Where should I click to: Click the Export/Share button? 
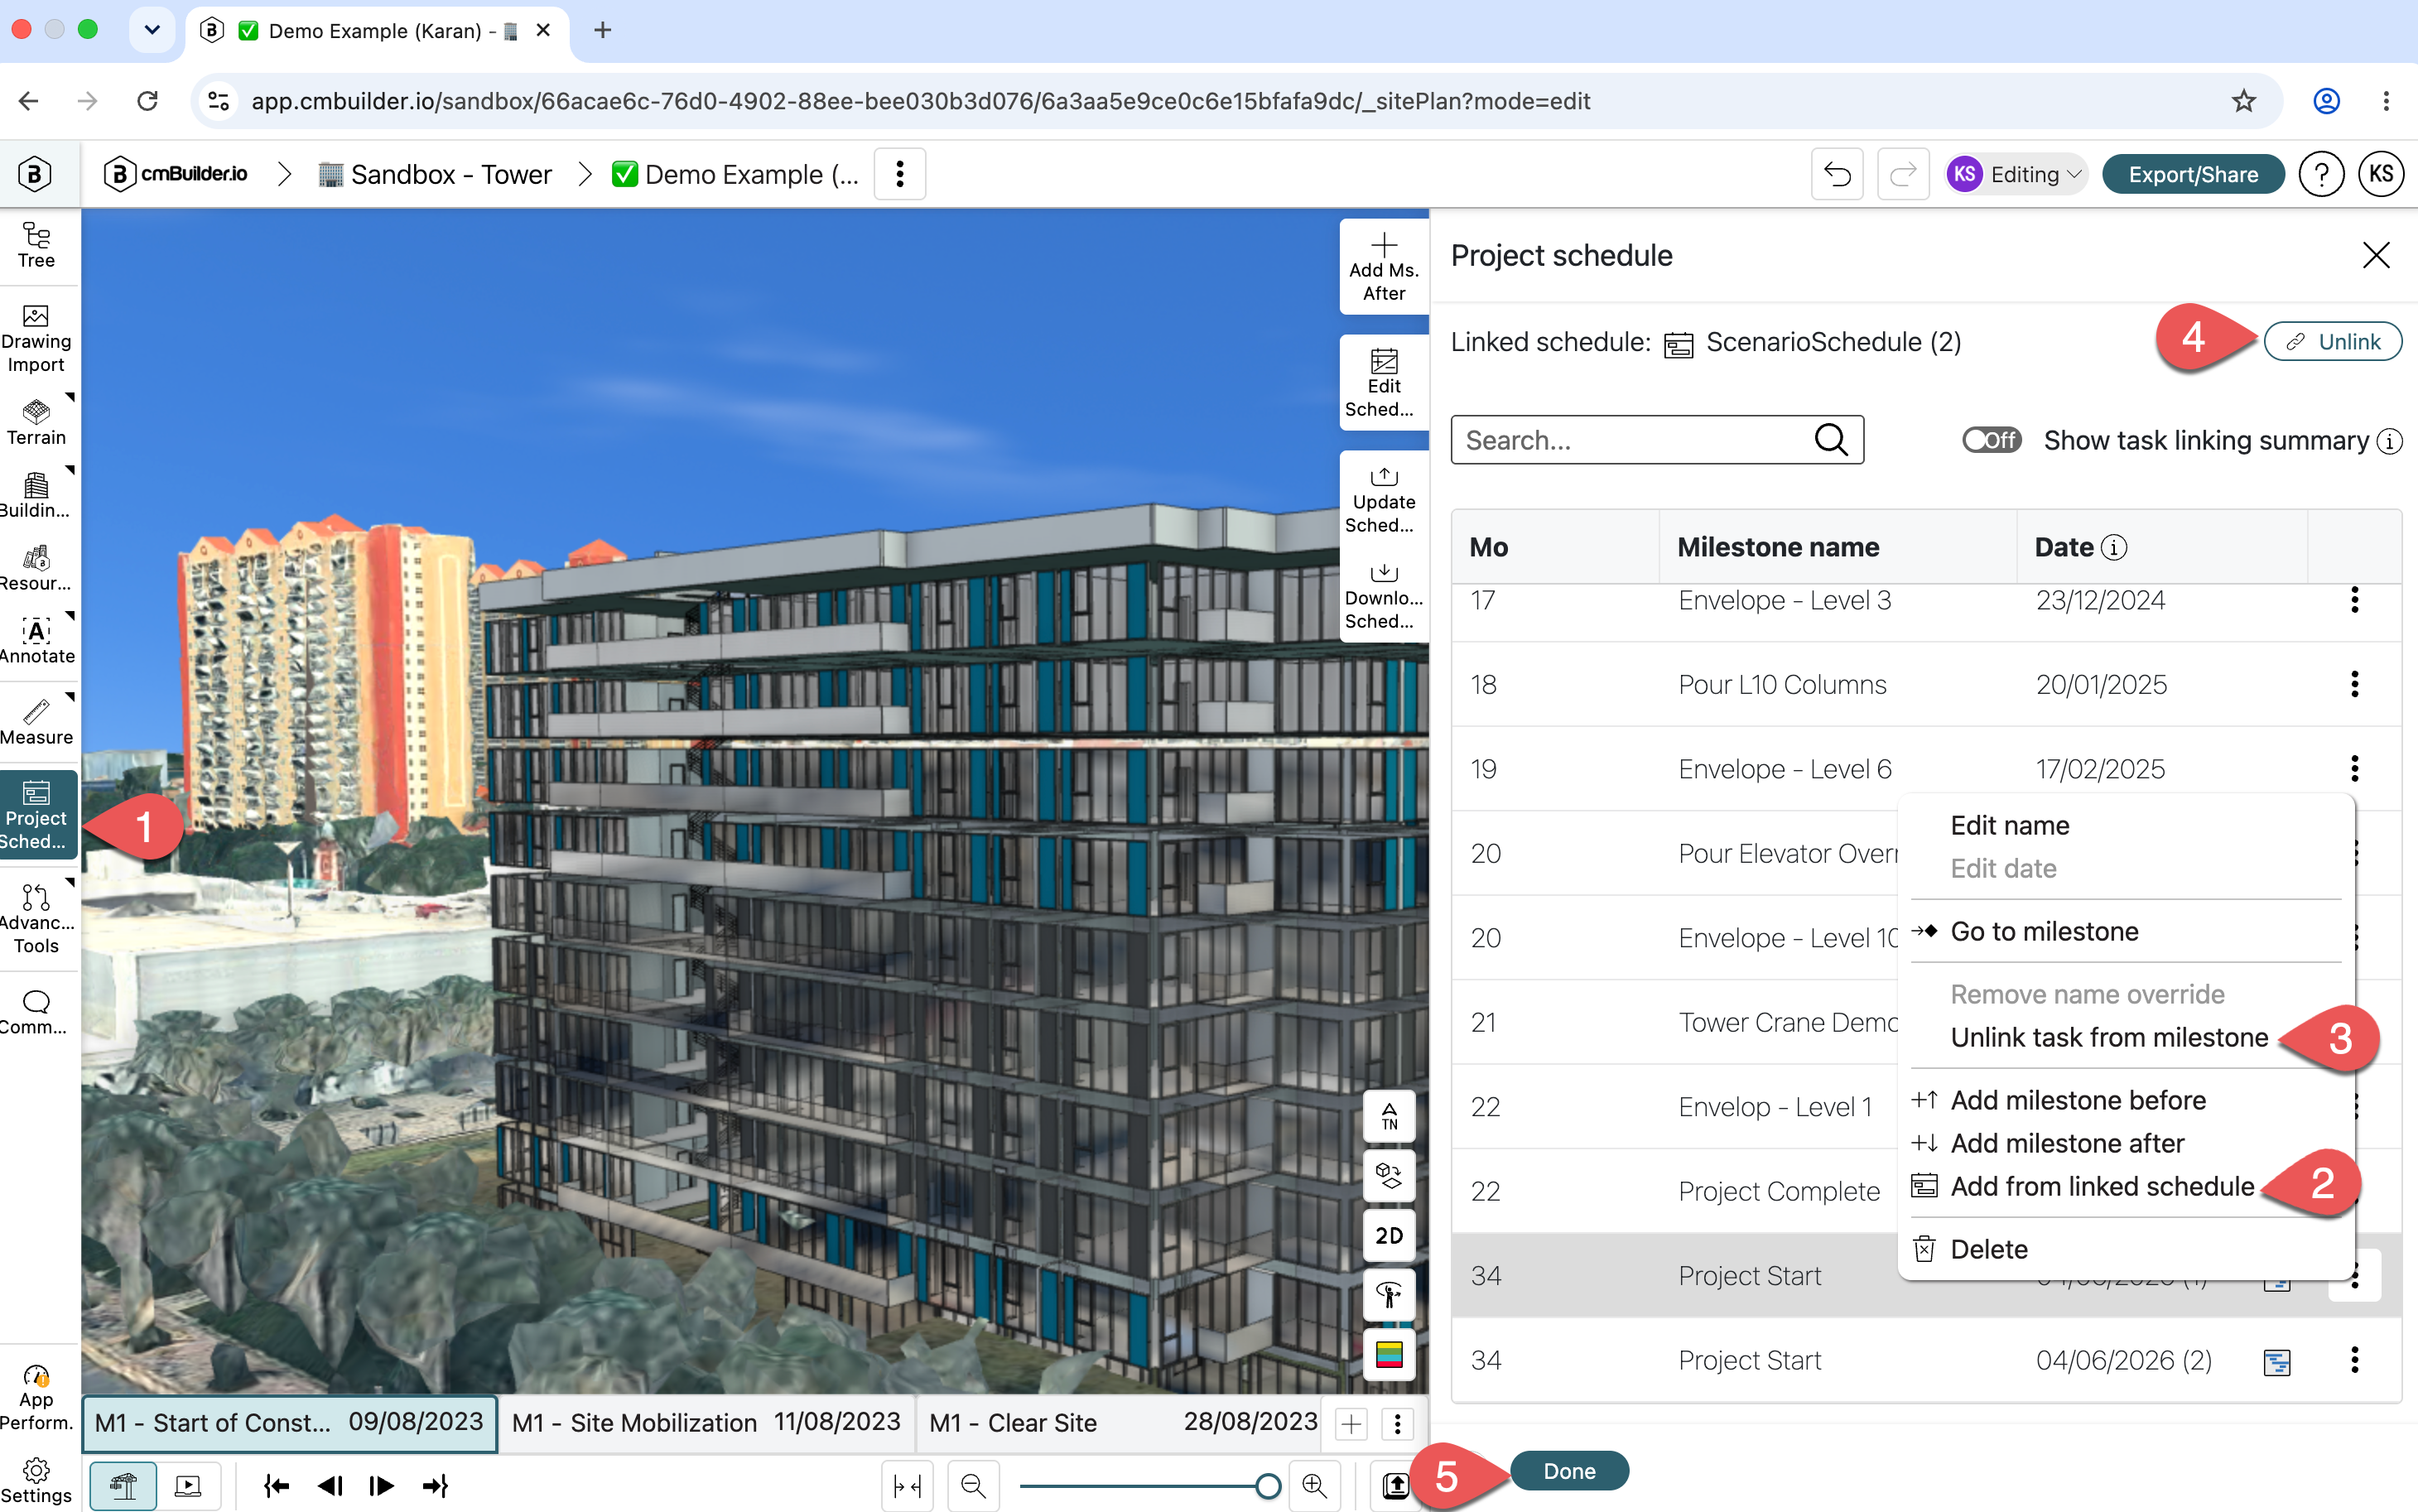2193,174
